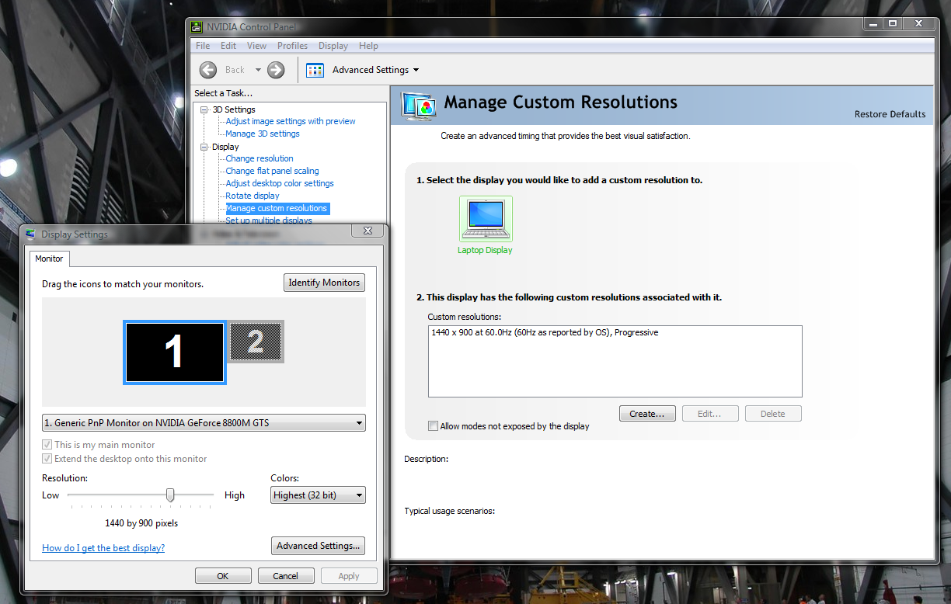
Task: Open the Change resolution task
Action: pyautogui.click(x=260, y=158)
